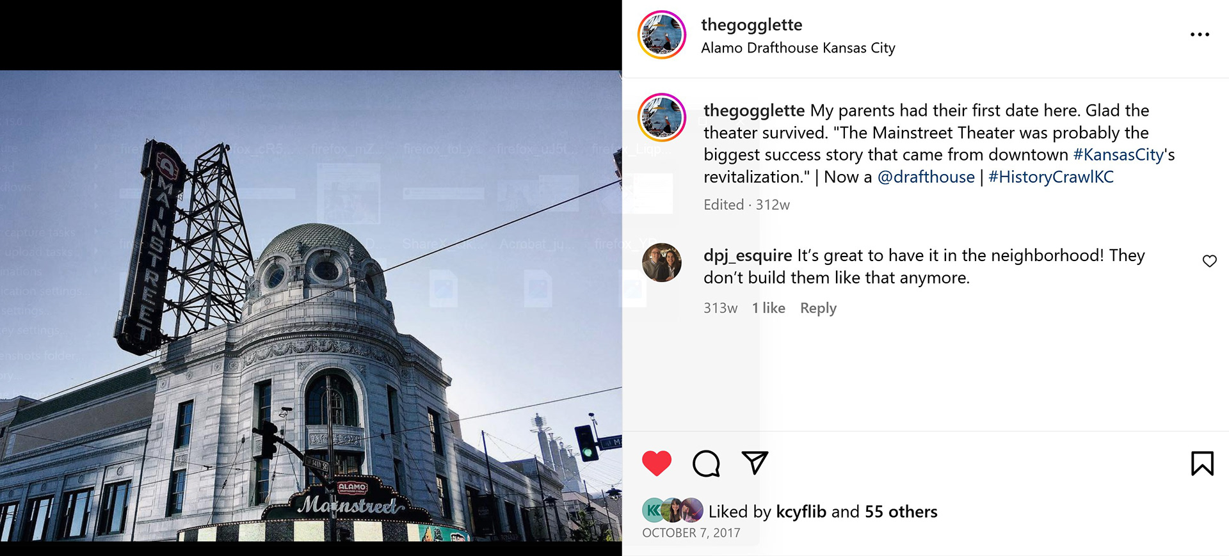Click the liker avatars next to 'Liked by'
The height and width of the screenshot is (556, 1229).
[x=673, y=511]
